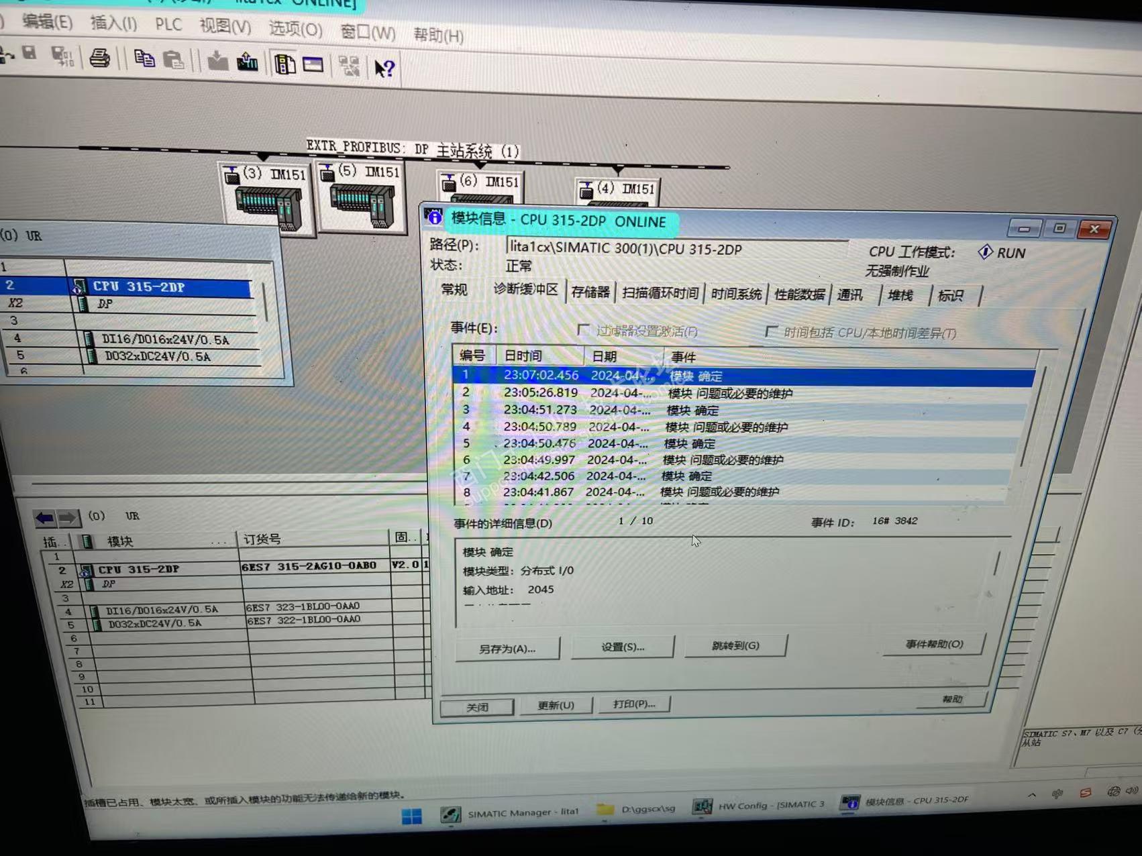Screen dimensions: 1142x856
Task: Click the address overview window toolbar icon
Action: point(313,65)
